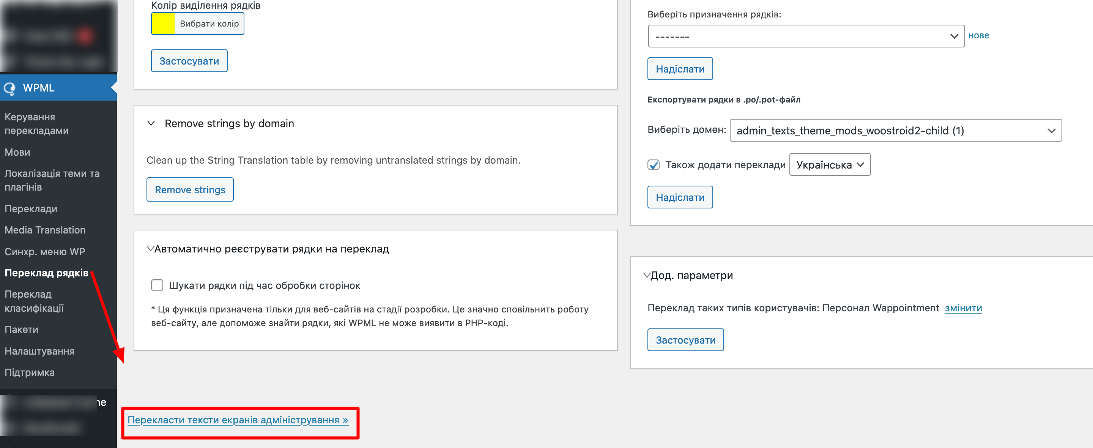Click Надіслати under export to po file

click(680, 197)
